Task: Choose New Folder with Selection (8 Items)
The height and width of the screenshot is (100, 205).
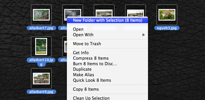Action: pyautogui.click(x=107, y=20)
